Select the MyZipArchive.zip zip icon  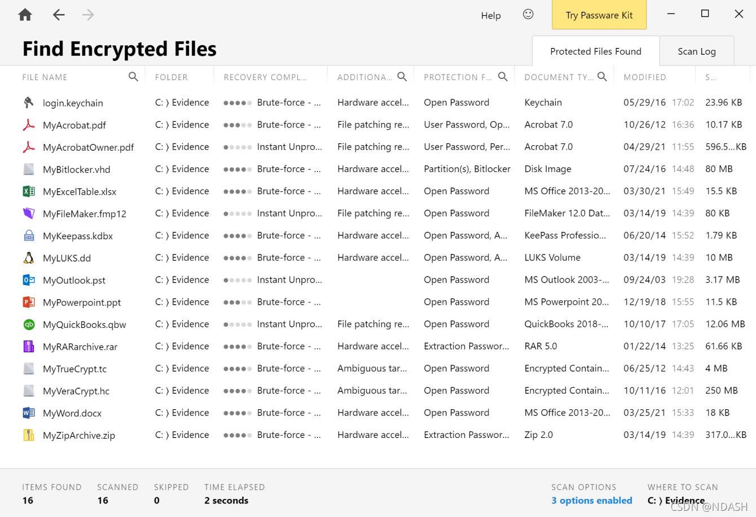[28, 435]
